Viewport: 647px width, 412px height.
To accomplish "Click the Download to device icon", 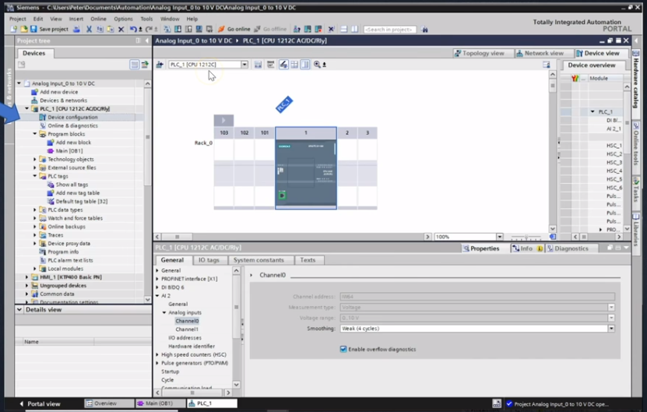I will point(178,30).
